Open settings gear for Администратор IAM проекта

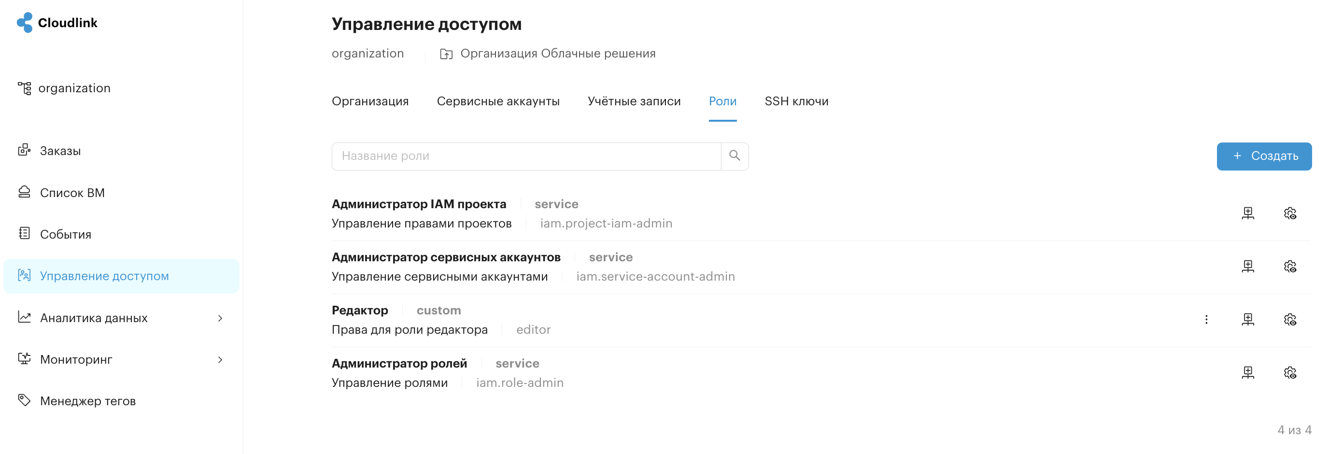point(1290,213)
